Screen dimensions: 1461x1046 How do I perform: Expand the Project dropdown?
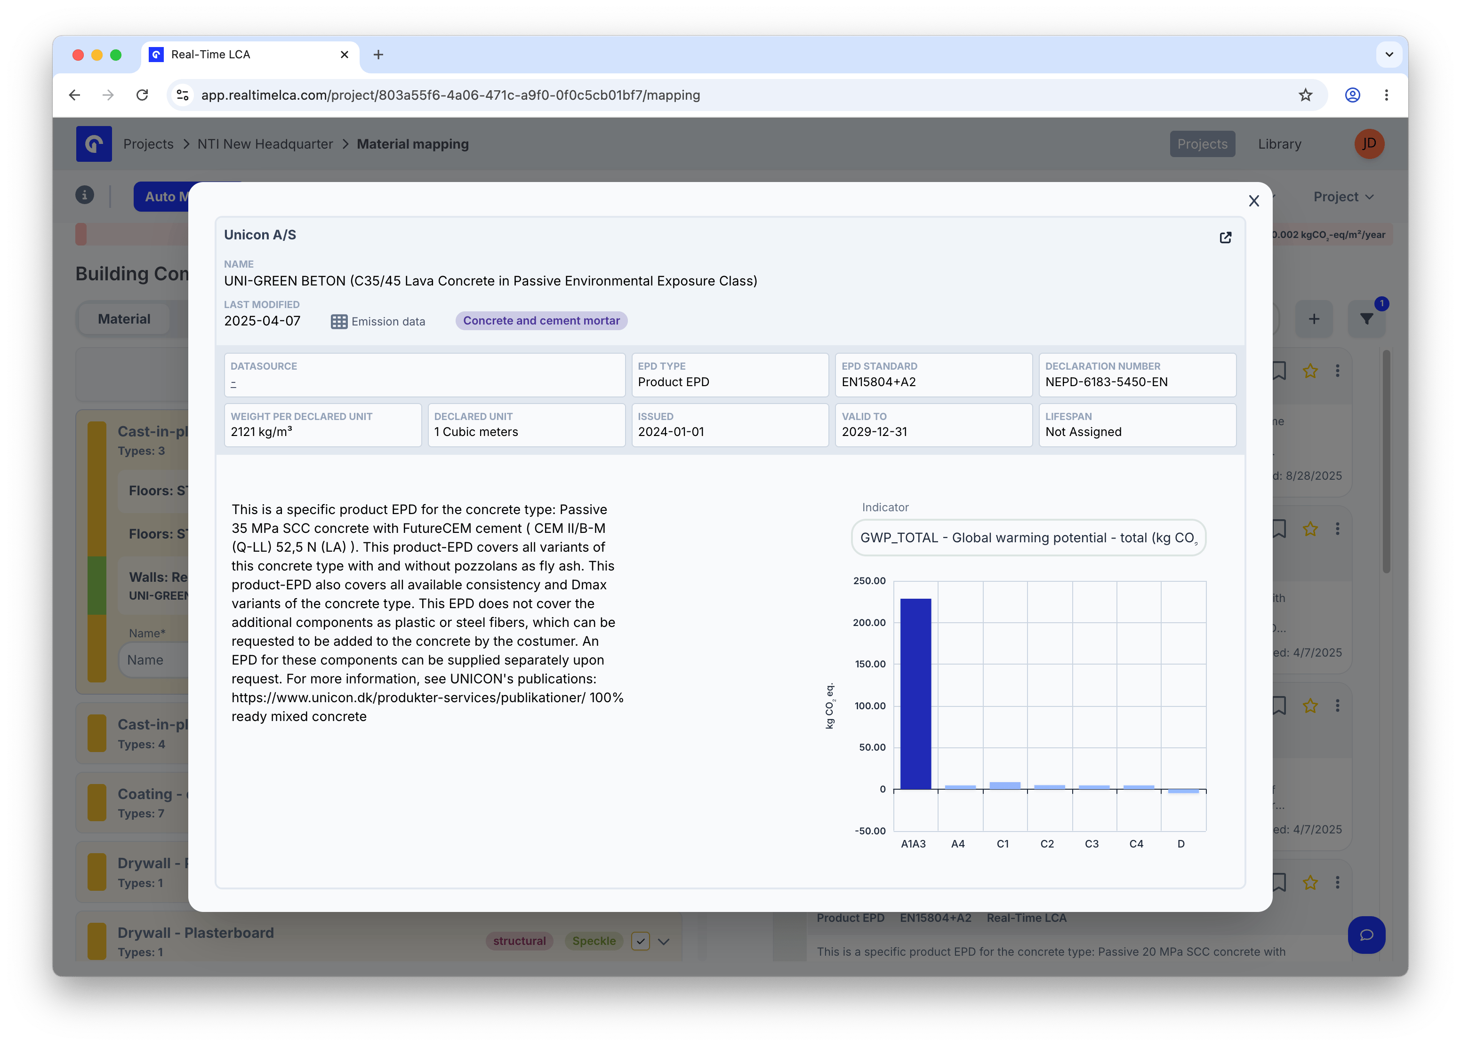(x=1343, y=197)
